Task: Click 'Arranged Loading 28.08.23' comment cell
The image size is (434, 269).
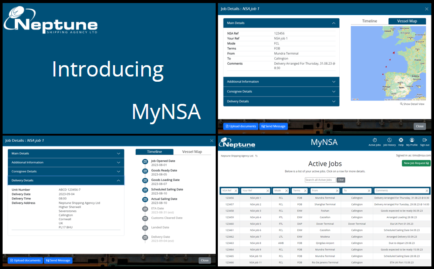Action: click(402, 218)
